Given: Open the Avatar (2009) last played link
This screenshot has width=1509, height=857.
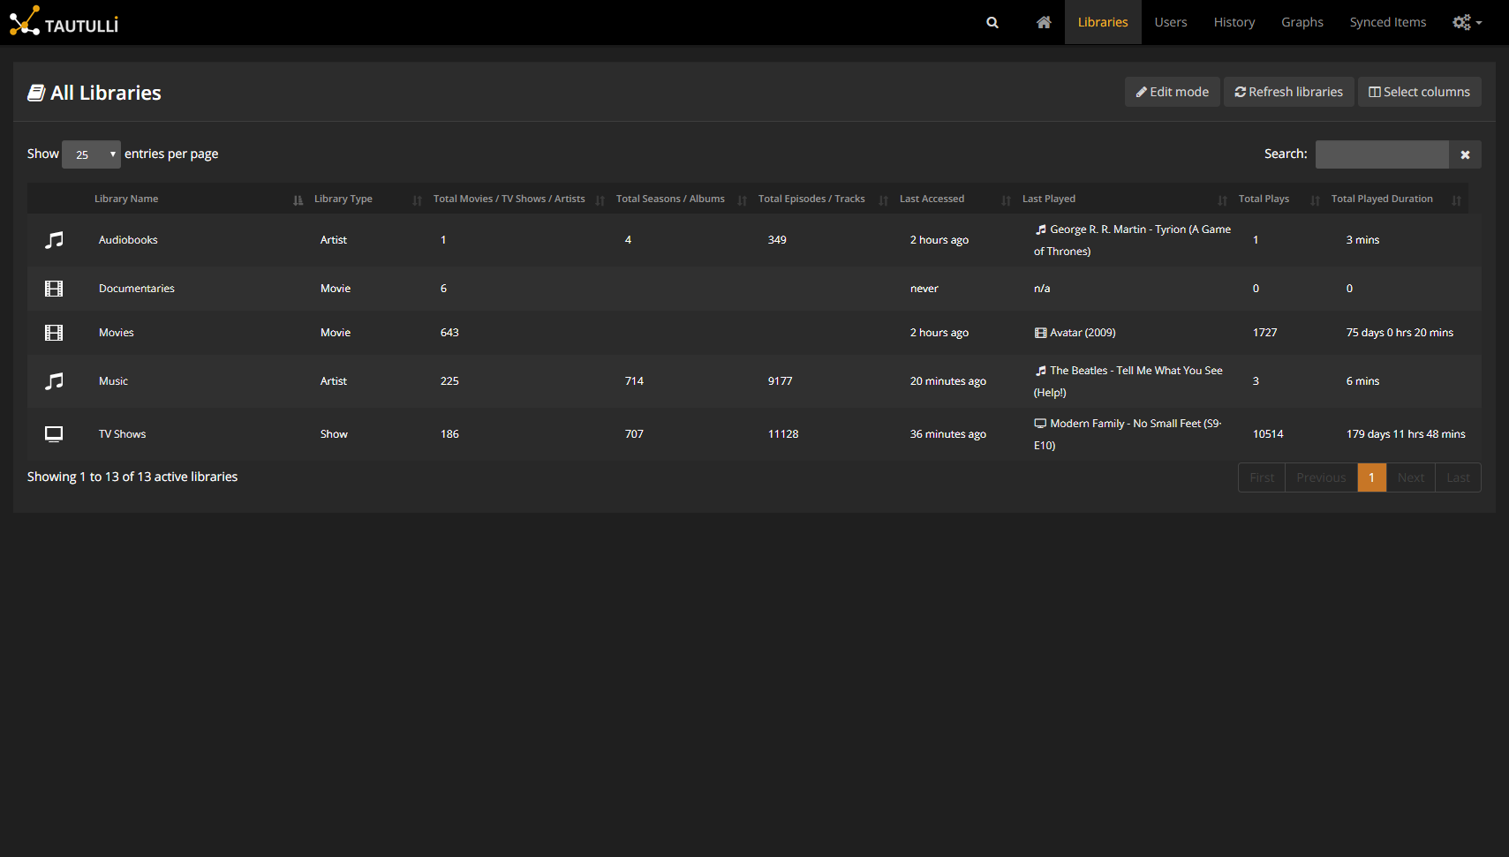Looking at the screenshot, I should click(x=1082, y=333).
